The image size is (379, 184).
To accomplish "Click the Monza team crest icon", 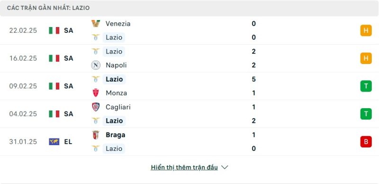I will pos(96,93).
